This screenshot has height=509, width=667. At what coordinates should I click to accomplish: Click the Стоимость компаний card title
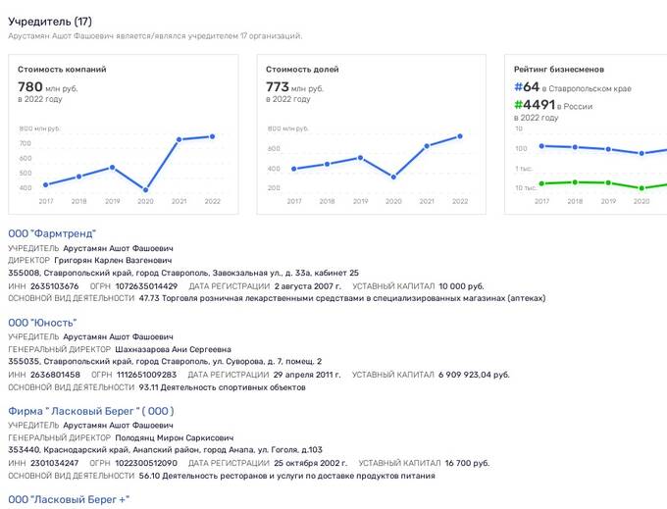pos(62,69)
